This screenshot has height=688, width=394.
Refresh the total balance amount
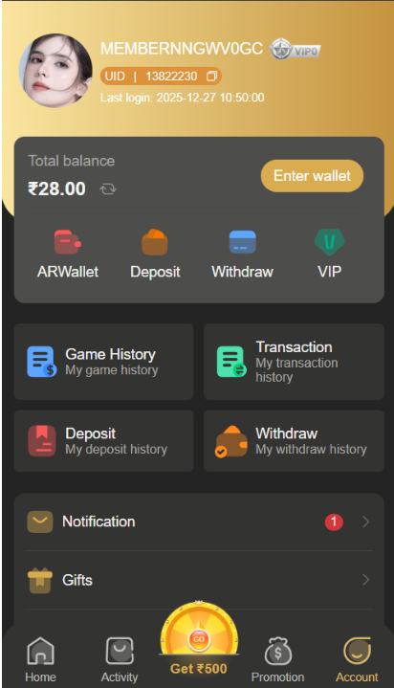coord(108,189)
